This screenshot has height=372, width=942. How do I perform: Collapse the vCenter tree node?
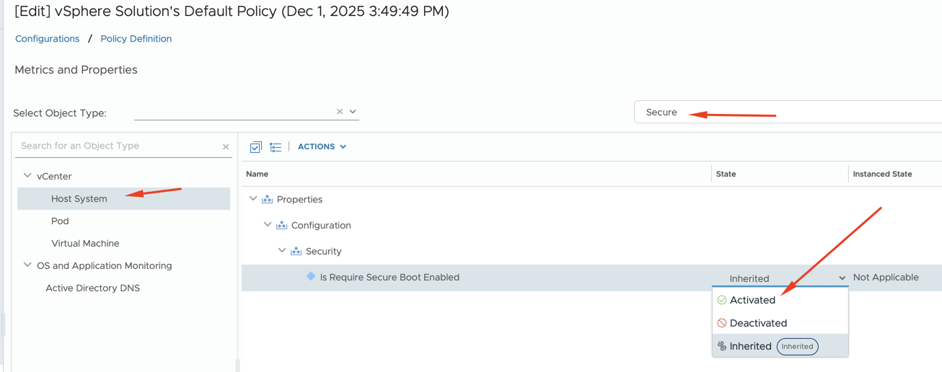[x=27, y=176]
